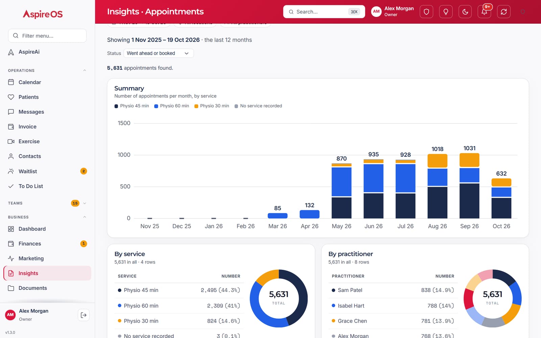The height and width of the screenshot is (338, 541).
Task: Expand the Teams section chevron
Action: tap(85, 203)
